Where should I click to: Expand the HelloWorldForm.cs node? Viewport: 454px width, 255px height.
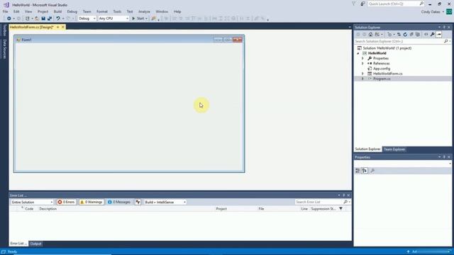click(362, 74)
